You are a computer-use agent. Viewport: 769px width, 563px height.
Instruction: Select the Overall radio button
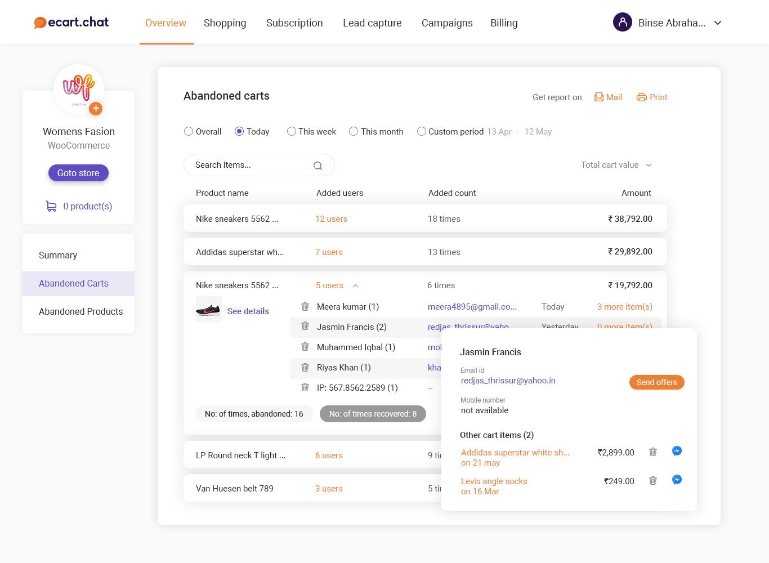189,131
